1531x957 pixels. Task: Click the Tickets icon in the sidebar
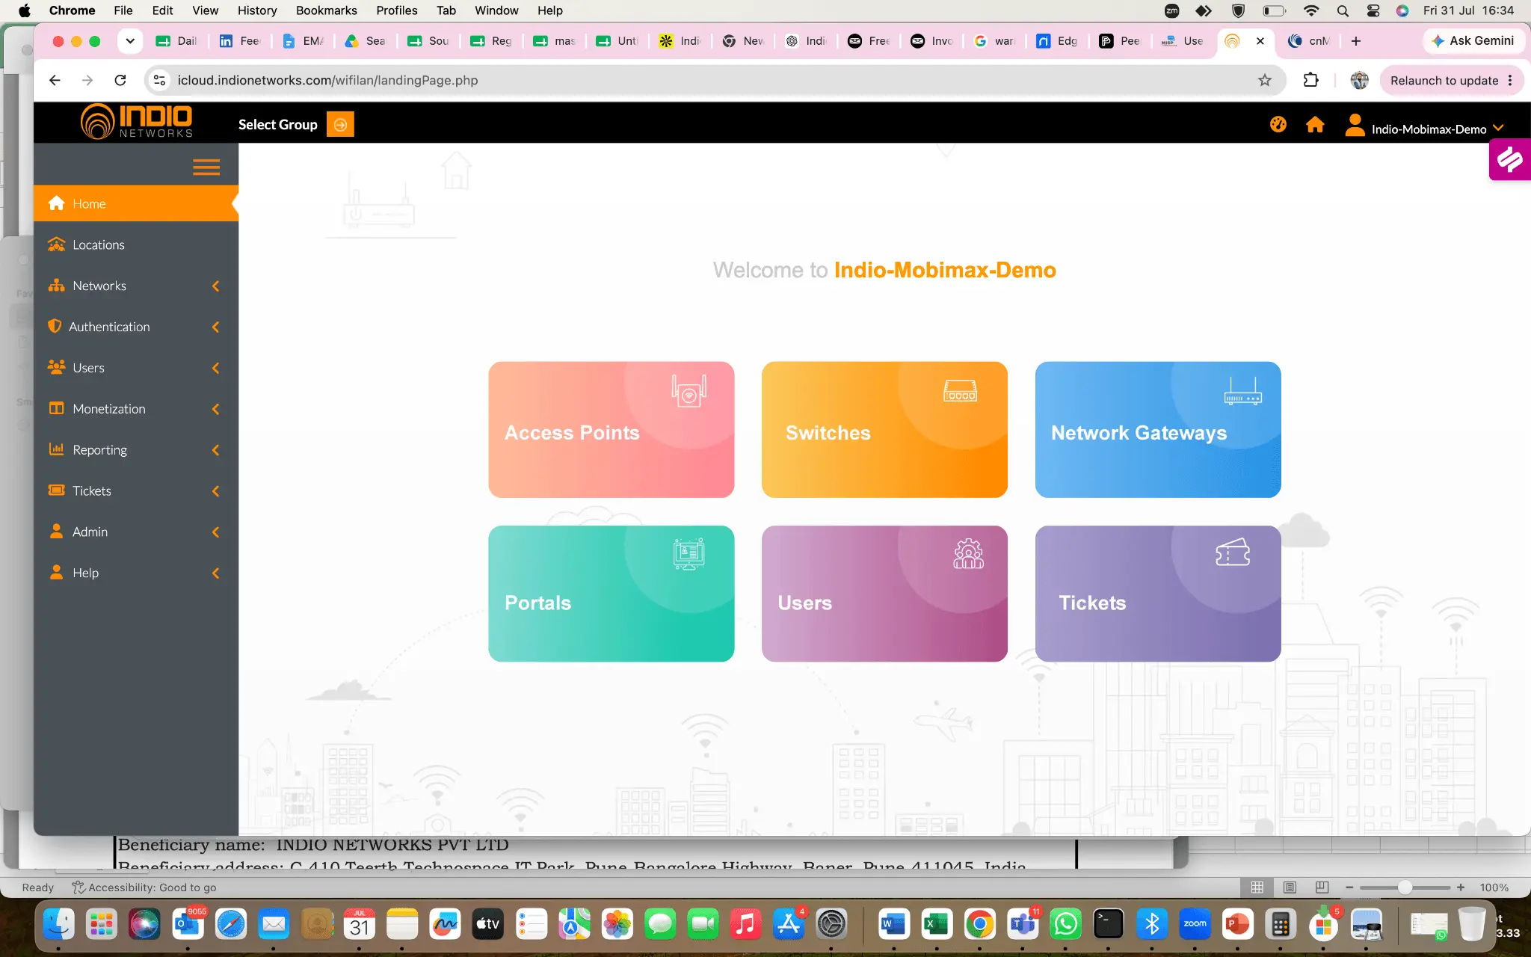(56, 490)
